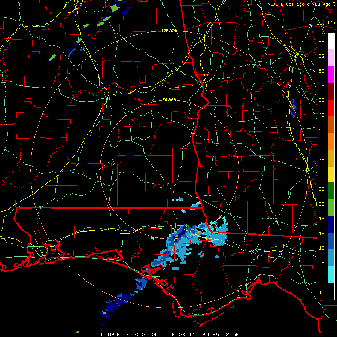Viewport: 337px width, 337px height.
Task: Select the "38" legend value
Action: 322,145
